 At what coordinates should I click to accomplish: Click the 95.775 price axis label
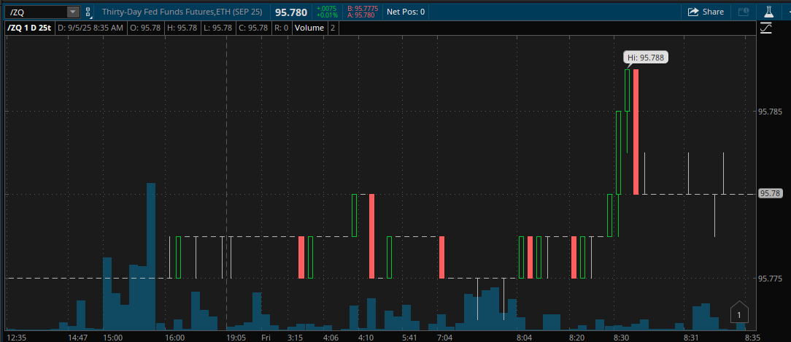771,278
